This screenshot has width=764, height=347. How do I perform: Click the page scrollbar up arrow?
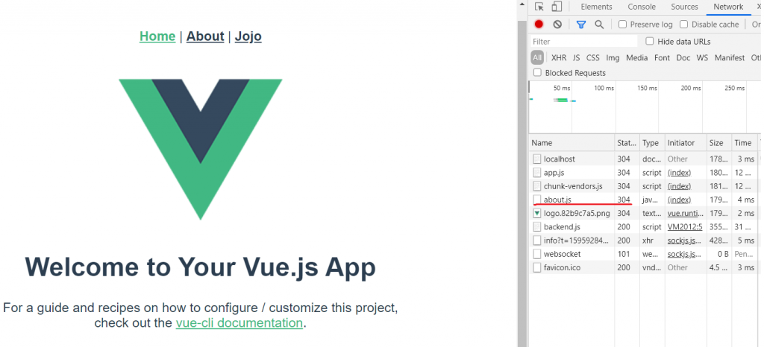click(x=522, y=4)
